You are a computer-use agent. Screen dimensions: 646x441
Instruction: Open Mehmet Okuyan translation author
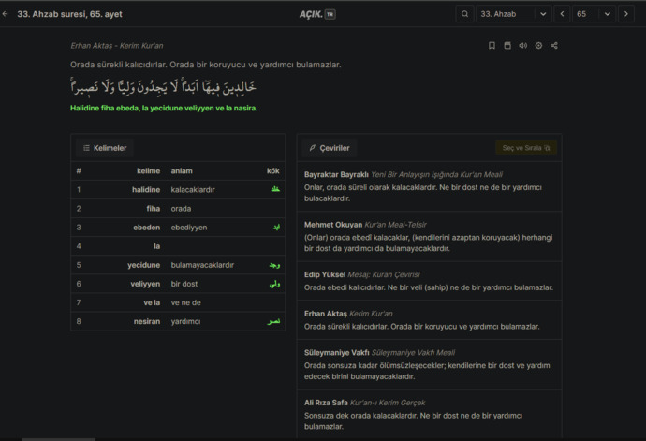333,225
